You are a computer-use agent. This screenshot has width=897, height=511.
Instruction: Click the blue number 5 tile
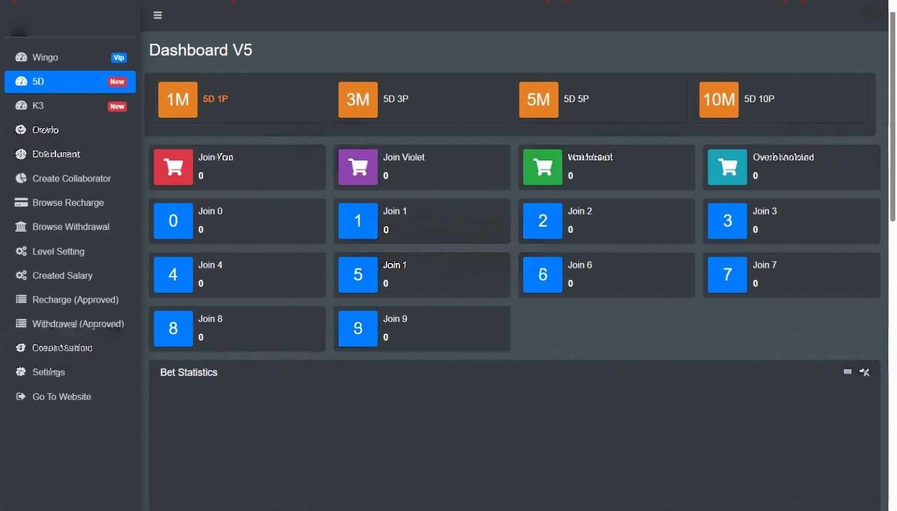[358, 275]
